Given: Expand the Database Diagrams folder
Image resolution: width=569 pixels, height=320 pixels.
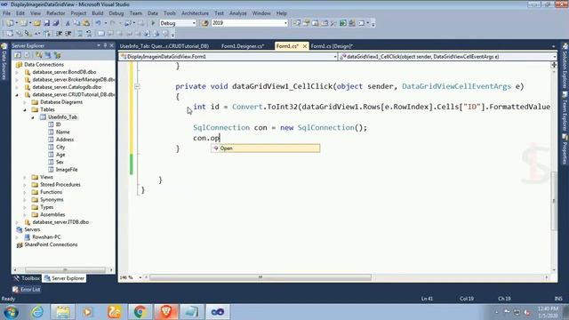Looking at the screenshot, I should click(25, 102).
